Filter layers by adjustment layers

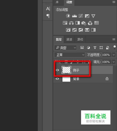[88, 48]
